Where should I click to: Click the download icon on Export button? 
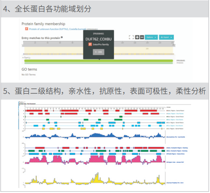coord(162,37)
